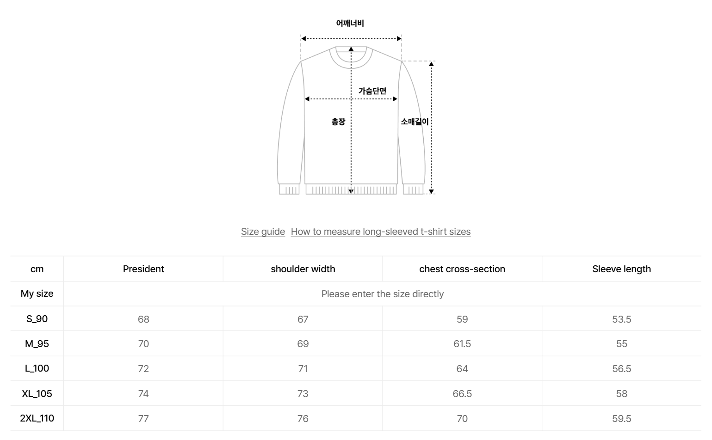
Task: Click the Sleeve length column header
Action: (621, 269)
